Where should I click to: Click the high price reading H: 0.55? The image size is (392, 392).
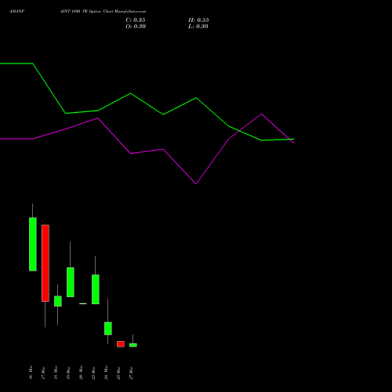click(x=198, y=20)
